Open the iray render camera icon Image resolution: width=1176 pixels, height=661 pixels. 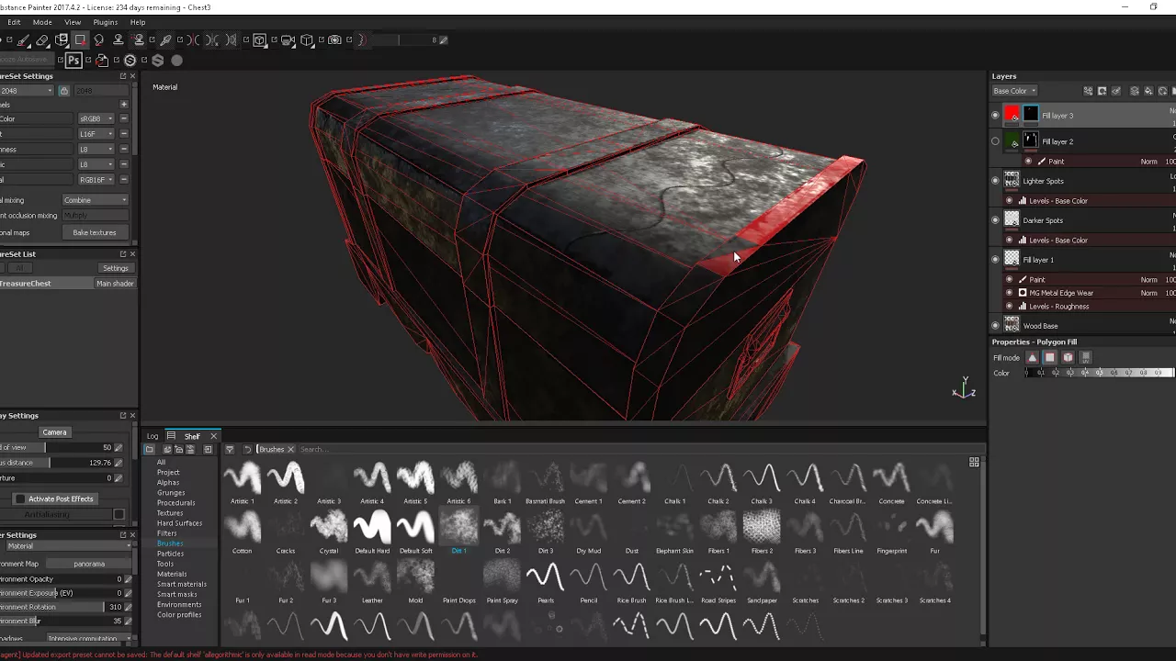pos(334,39)
